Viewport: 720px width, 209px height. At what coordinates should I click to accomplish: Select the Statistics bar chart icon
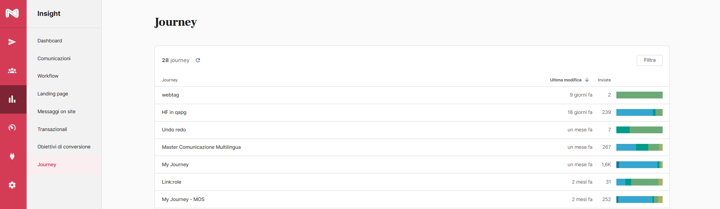pos(12,99)
